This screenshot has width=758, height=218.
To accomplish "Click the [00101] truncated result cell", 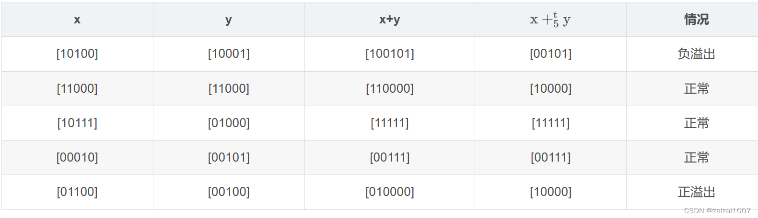I will pyautogui.click(x=550, y=54).
